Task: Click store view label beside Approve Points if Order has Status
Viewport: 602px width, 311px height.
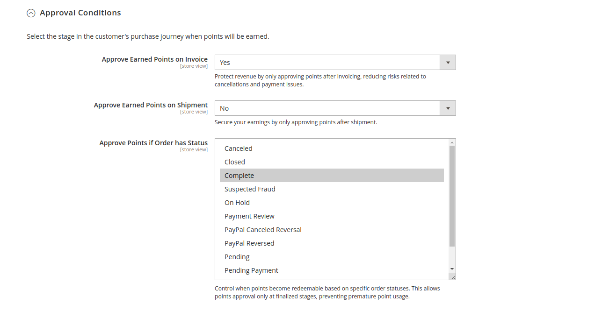Action: (194, 149)
